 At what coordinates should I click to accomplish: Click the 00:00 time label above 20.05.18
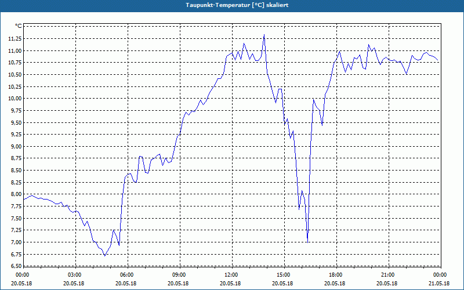[x=22, y=275]
